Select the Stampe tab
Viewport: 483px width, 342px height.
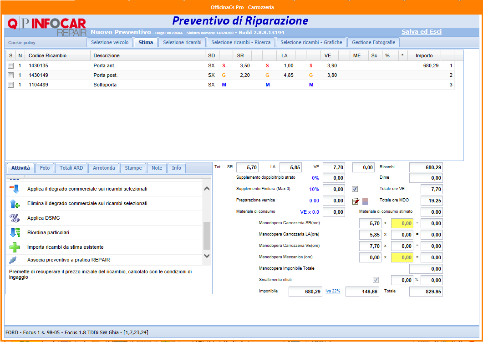pyautogui.click(x=133, y=168)
